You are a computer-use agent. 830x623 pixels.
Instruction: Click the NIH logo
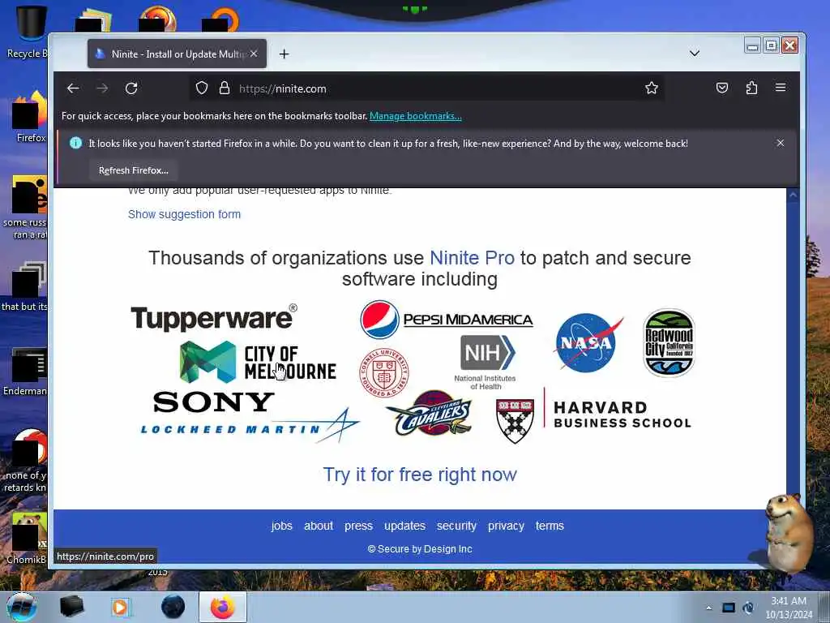[x=486, y=363]
